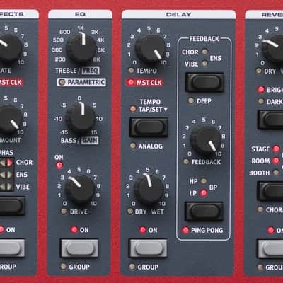Click the FREQ highlighted label

[91, 71]
